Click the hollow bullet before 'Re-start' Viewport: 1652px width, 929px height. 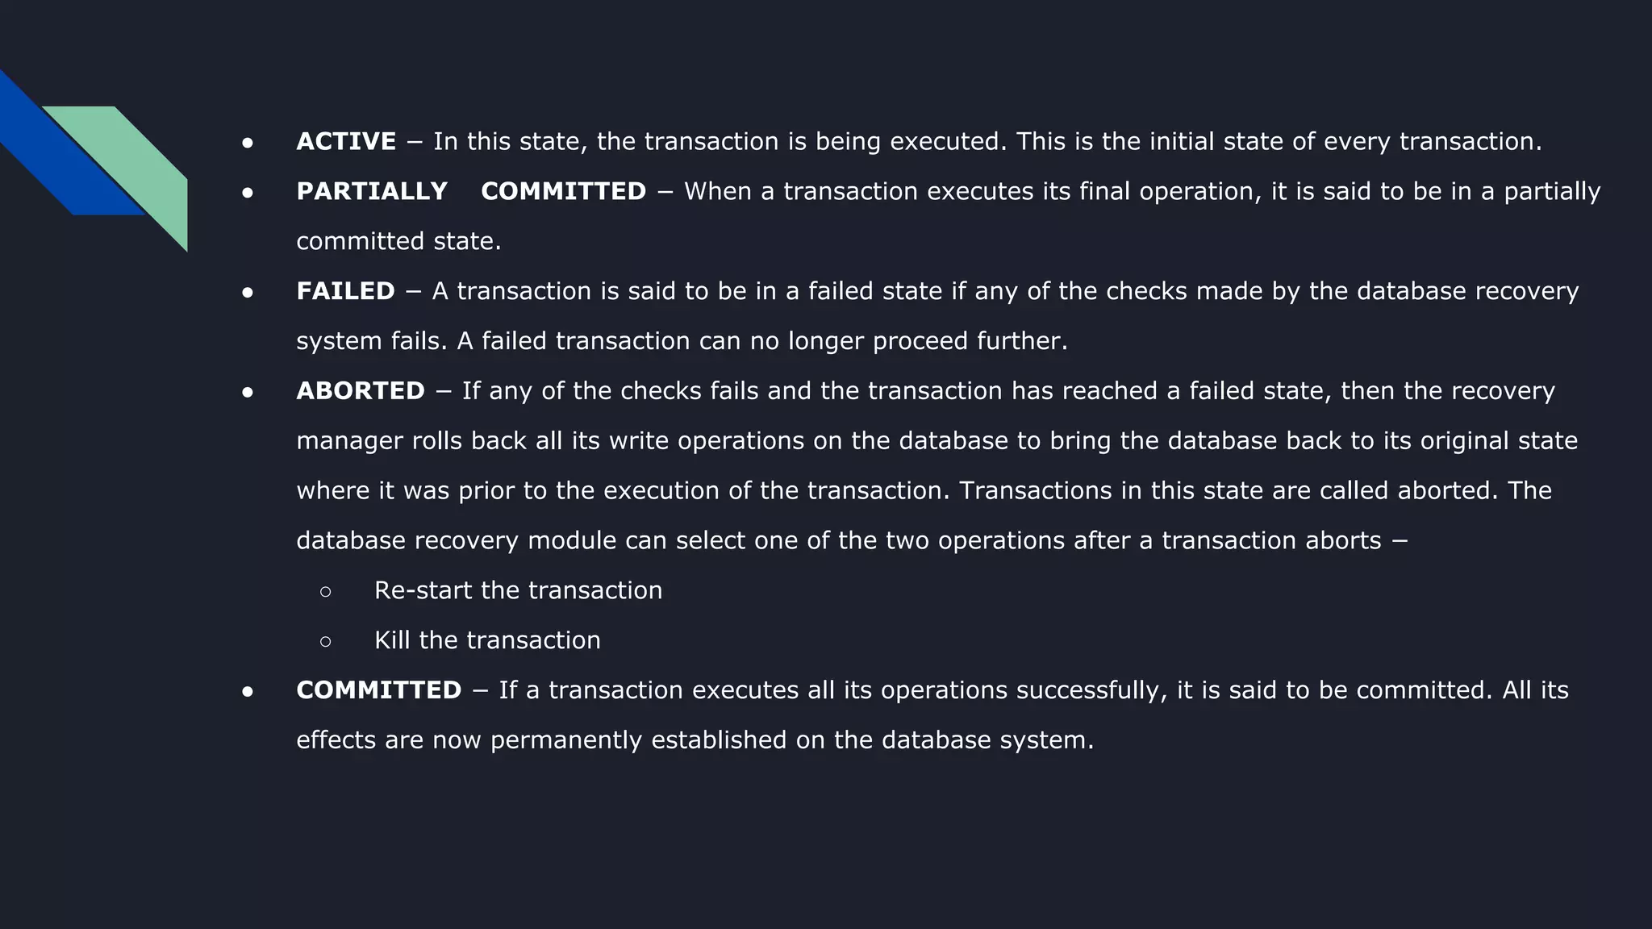pyautogui.click(x=325, y=592)
